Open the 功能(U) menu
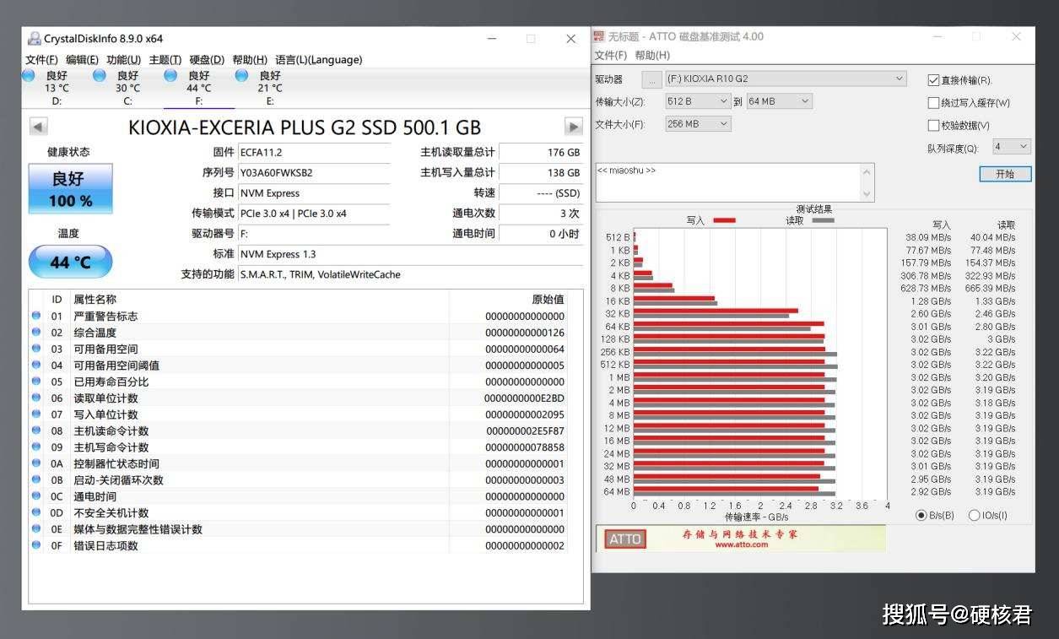 (x=123, y=60)
